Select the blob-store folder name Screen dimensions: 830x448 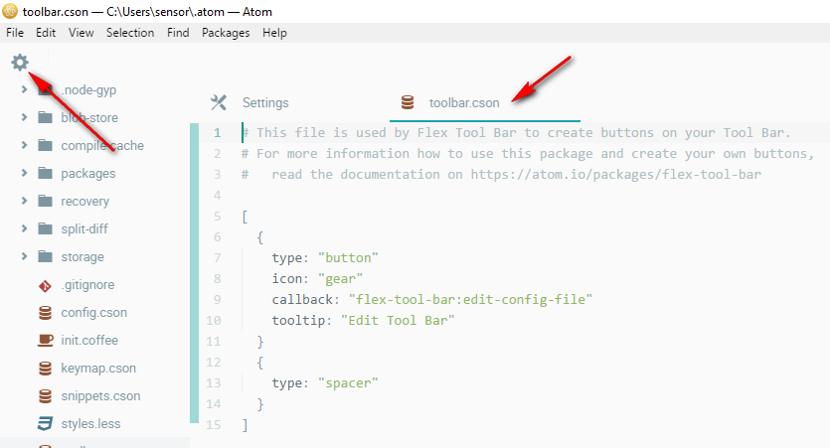(89, 117)
